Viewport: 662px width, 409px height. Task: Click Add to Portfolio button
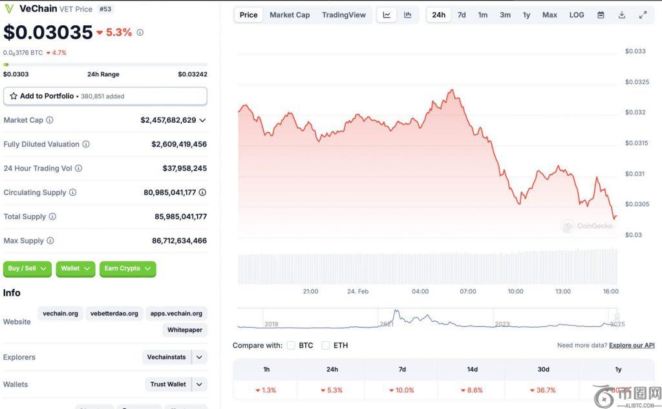105,96
